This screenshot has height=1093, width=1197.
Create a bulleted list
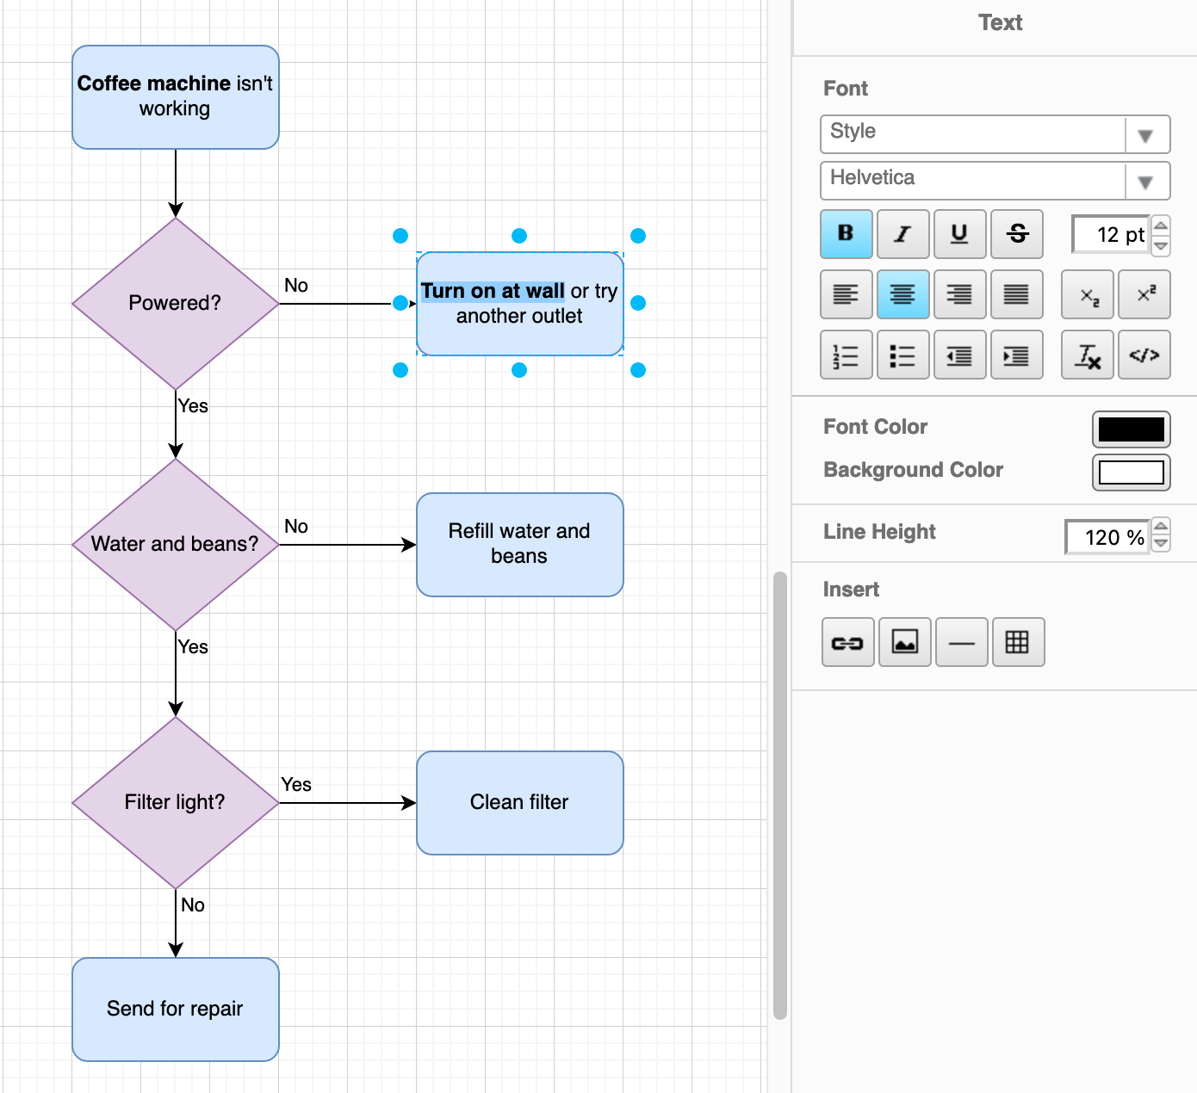pos(902,355)
